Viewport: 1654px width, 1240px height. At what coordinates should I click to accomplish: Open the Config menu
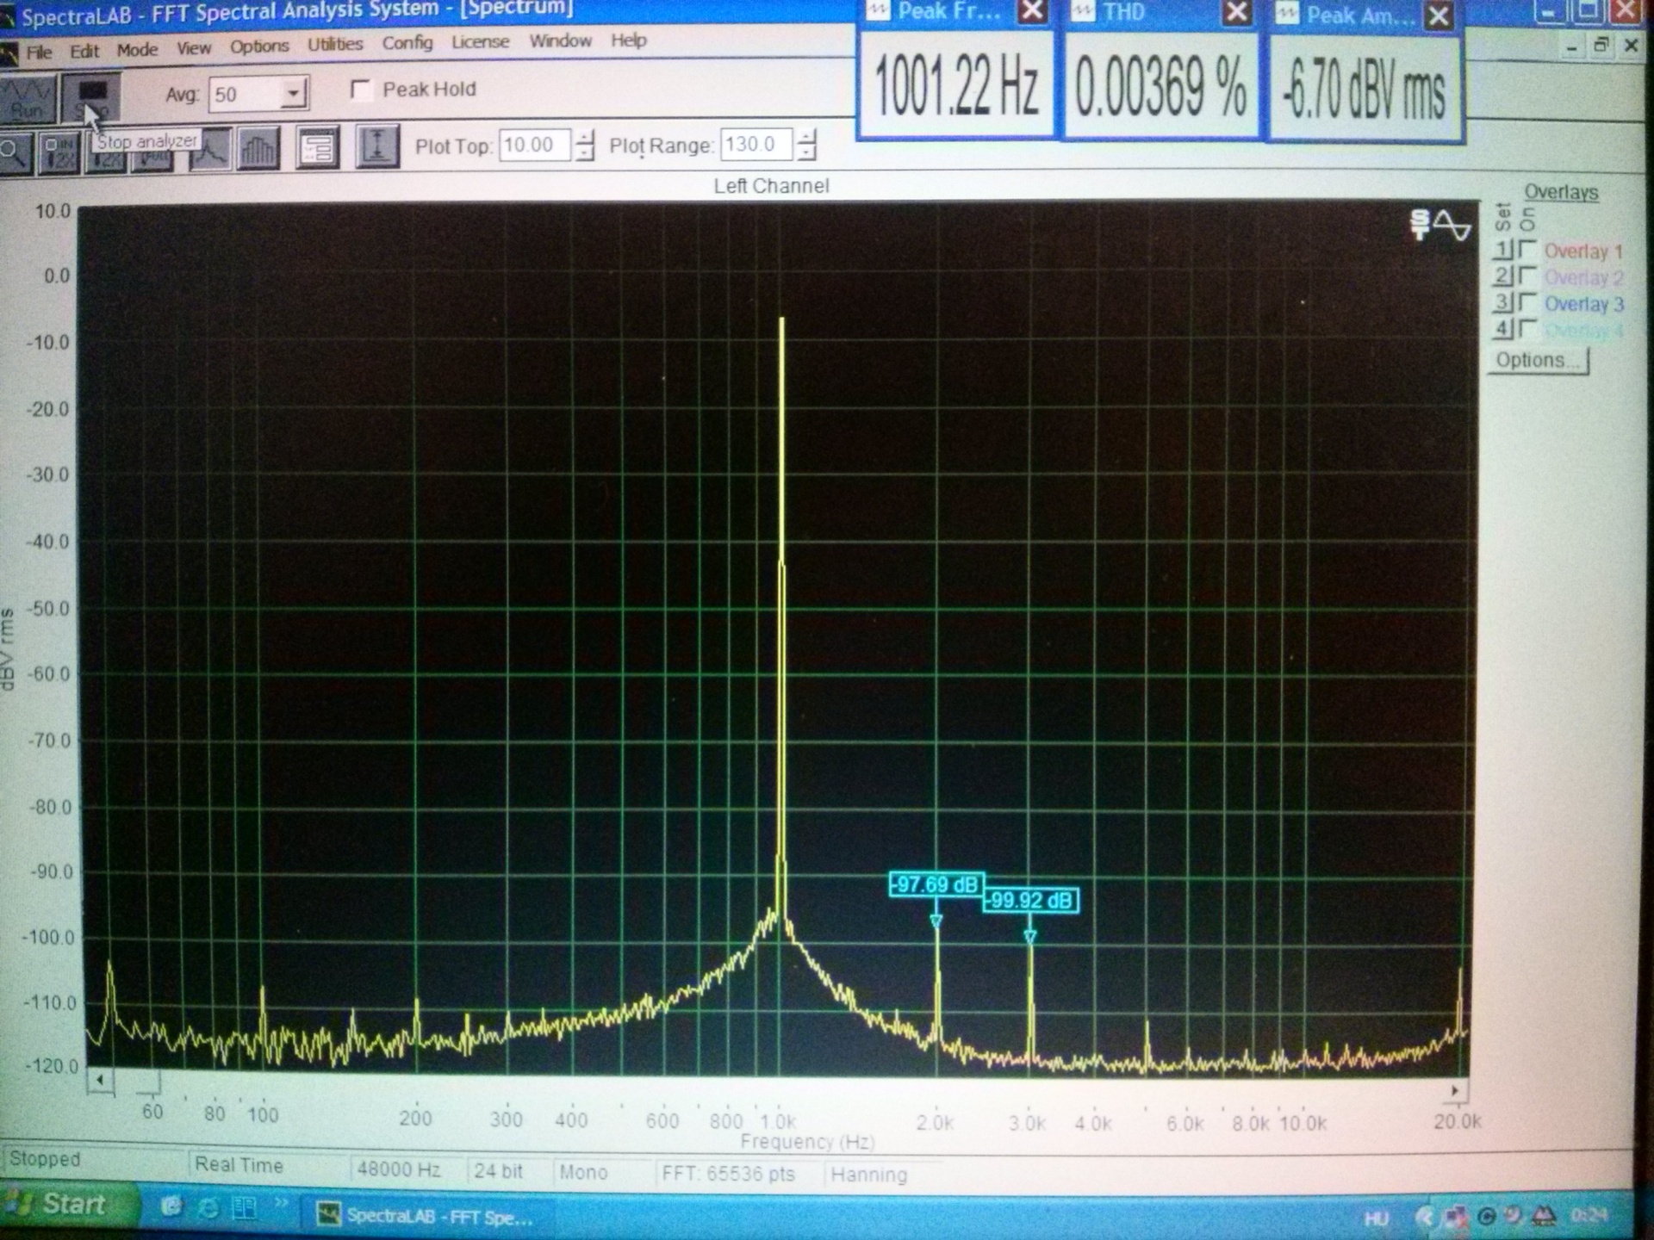[x=407, y=42]
